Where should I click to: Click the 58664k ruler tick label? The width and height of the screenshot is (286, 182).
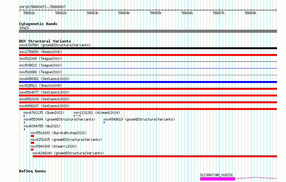click(124, 13)
